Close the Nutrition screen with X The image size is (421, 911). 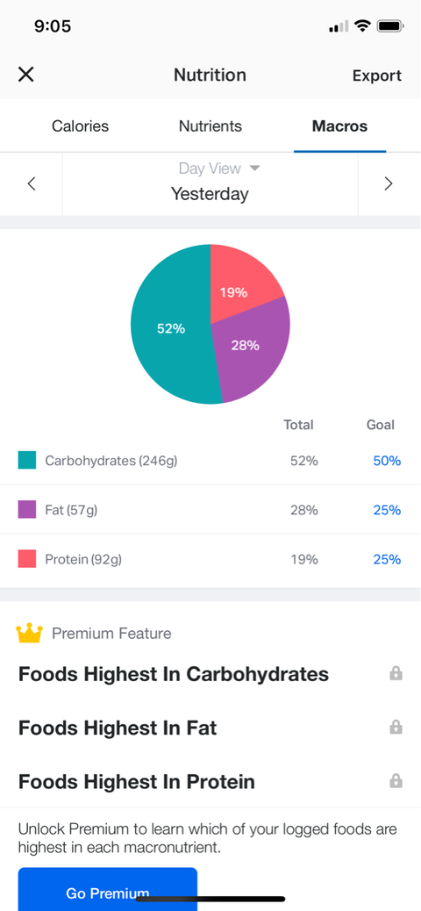coord(26,75)
